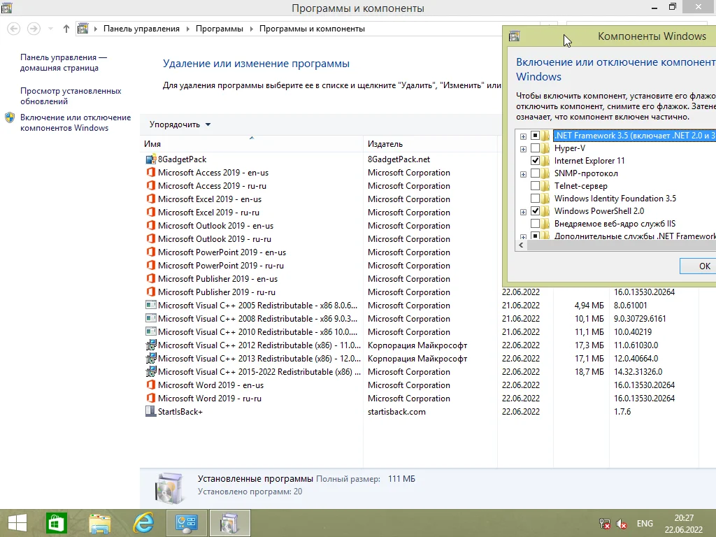Viewport: 716px width, 537px height.
Task: Click the StartIsBack+ program icon
Action: pyautogui.click(x=151, y=411)
